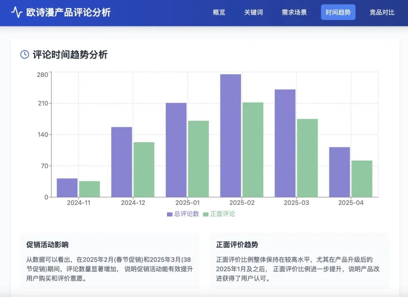The height and width of the screenshot is (297, 408).
Task: Click the green bar for 2025-01
Action: tap(198, 159)
